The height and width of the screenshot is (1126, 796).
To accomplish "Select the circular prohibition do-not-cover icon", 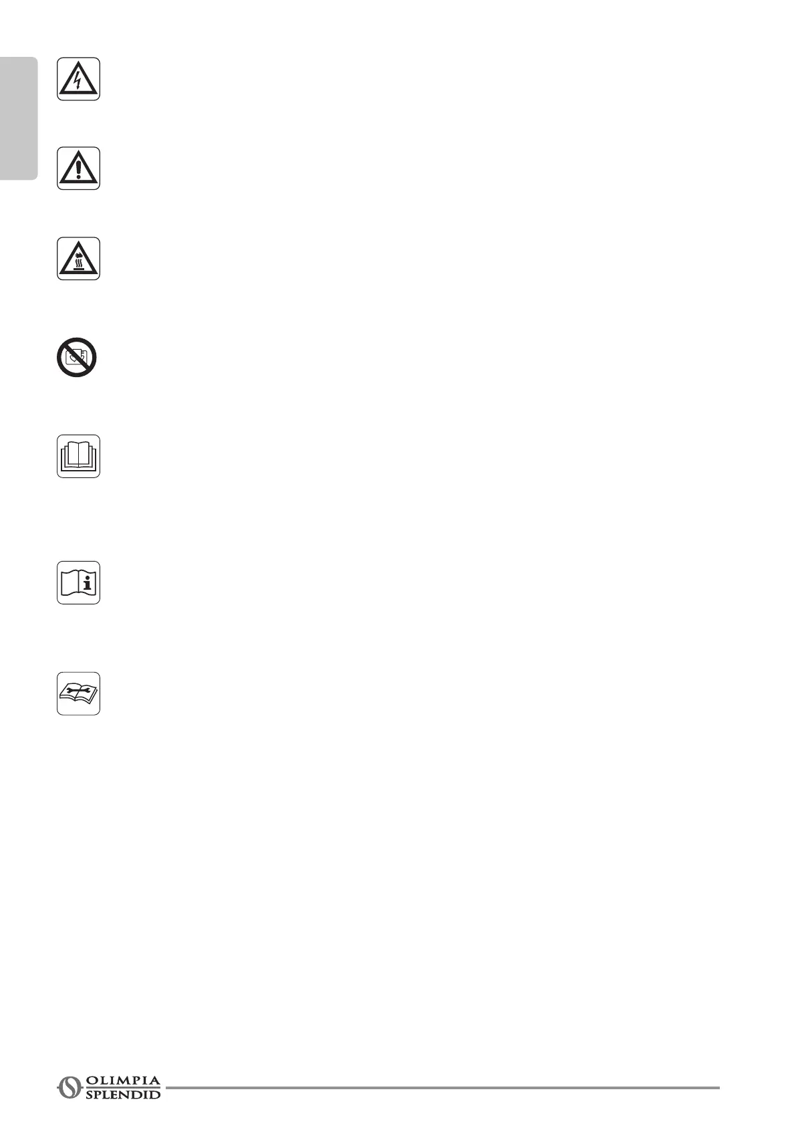I will (77, 358).
